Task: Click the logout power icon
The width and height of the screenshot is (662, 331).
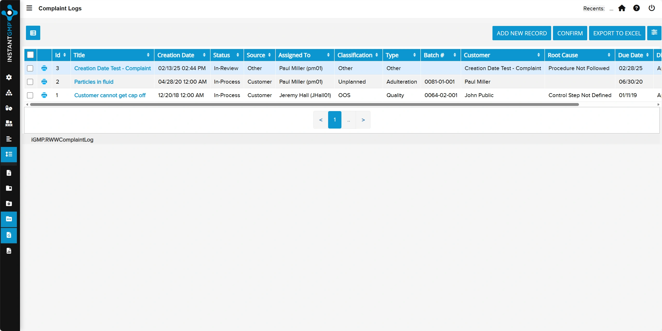Action: click(651, 8)
